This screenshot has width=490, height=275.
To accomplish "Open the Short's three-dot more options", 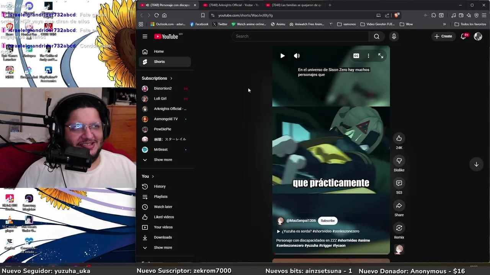I will [x=368, y=56].
